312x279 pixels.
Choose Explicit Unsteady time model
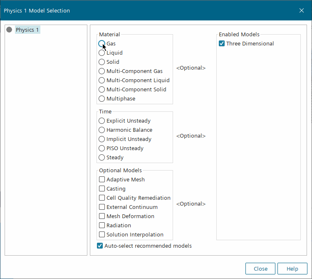coord(102,121)
